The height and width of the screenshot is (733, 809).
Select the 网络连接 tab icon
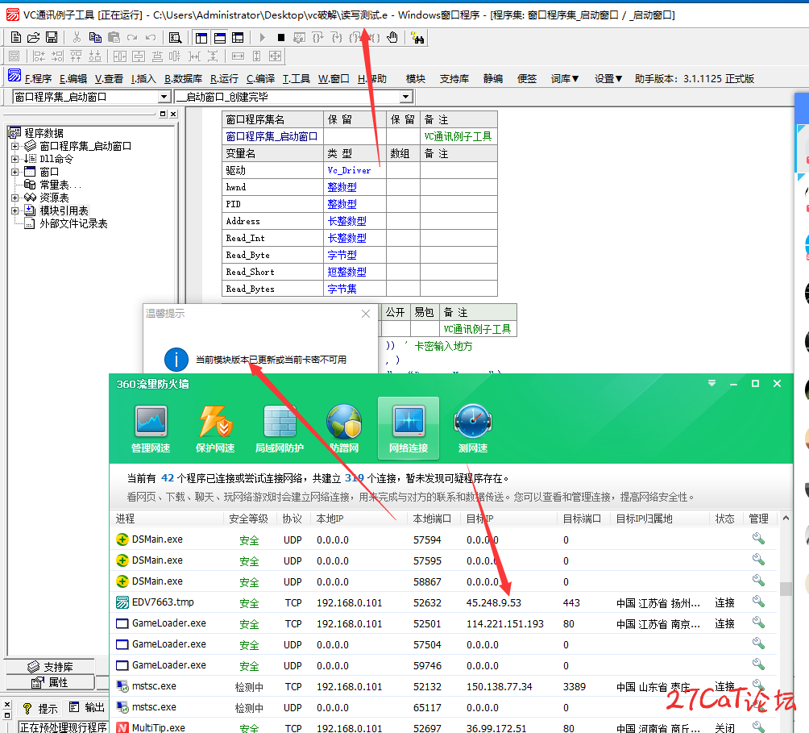(409, 428)
